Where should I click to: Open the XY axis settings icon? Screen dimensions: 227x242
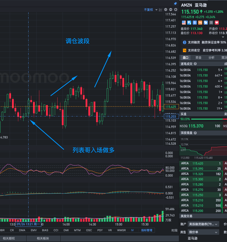point(161,10)
